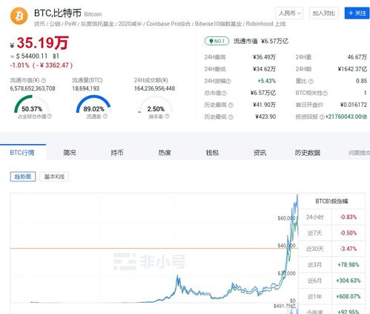Click the help icon beside 量比

coord(311,81)
